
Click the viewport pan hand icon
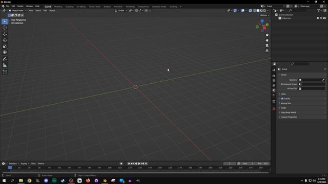pos(267,40)
